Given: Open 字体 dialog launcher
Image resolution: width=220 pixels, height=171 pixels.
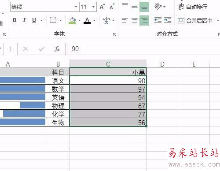Looking at the screenshot, I should [114, 35].
